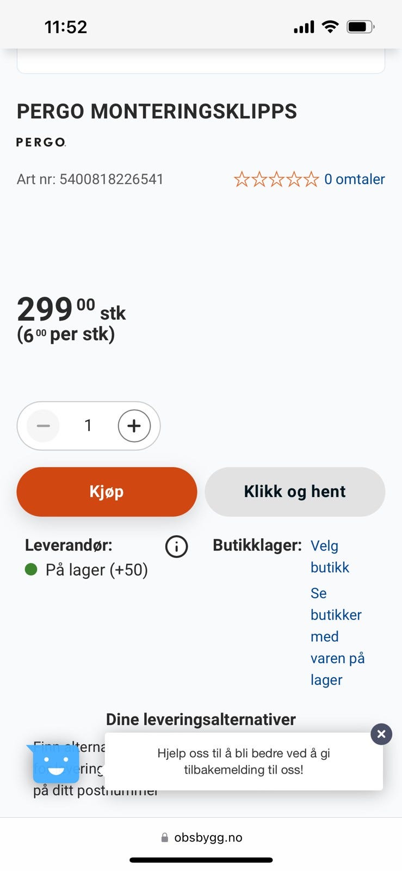The image size is (402, 871).
Task: Open the blue smiley chat assistant
Action: 55,764
